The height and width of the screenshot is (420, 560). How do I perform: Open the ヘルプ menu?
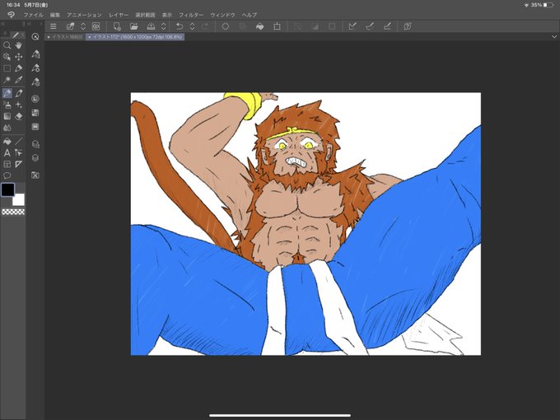pyautogui.click(x=249, y=15)
